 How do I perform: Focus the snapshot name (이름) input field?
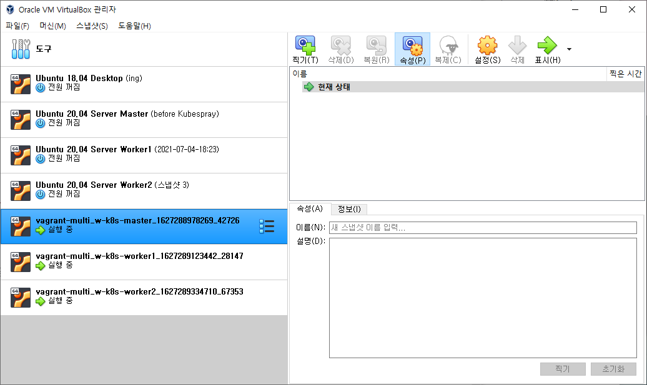click(483, 228)
